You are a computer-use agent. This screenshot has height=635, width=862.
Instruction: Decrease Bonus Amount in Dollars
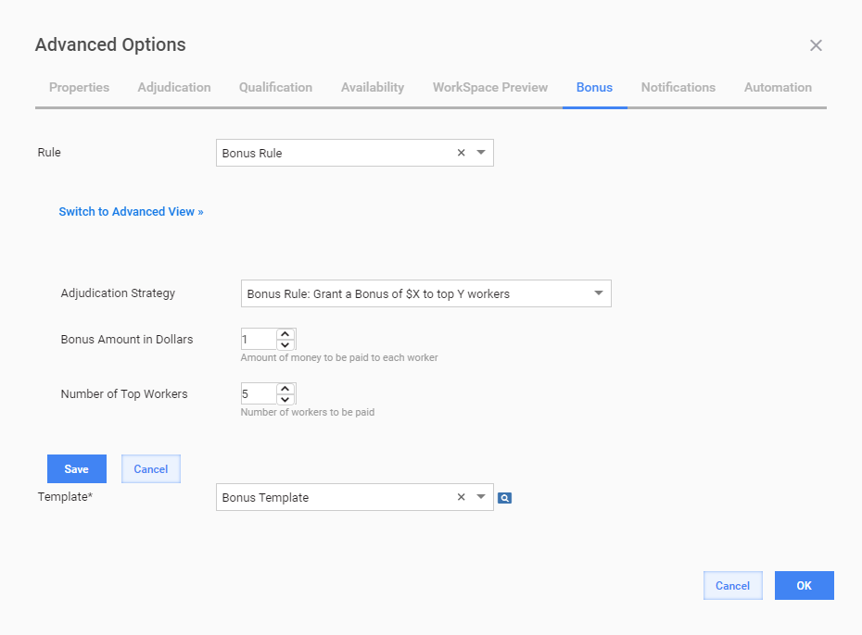click(x=285, y=344)
